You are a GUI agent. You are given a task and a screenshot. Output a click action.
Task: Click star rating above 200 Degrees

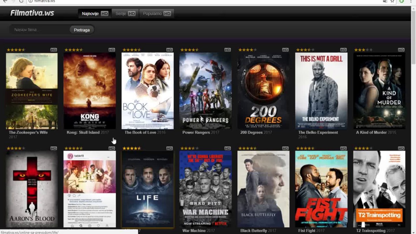247,50
